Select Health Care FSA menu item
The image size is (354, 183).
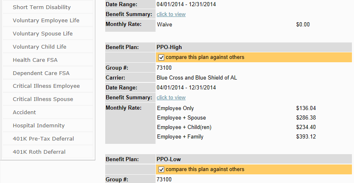point(35,60)
